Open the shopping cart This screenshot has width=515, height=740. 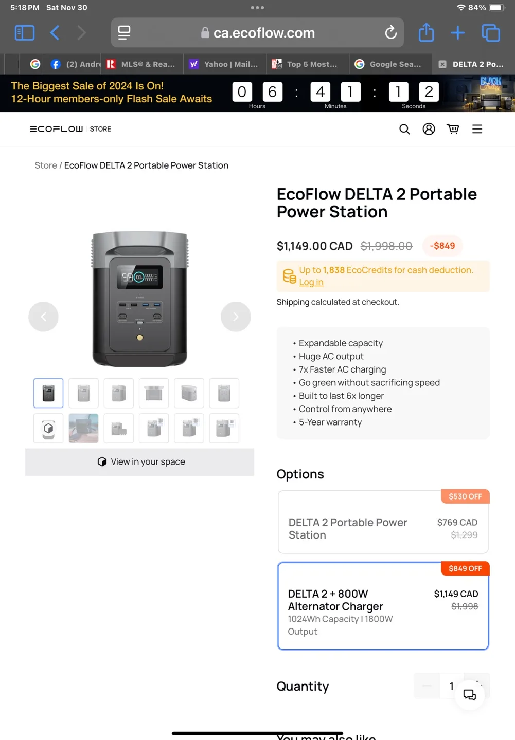click(453, 129)
